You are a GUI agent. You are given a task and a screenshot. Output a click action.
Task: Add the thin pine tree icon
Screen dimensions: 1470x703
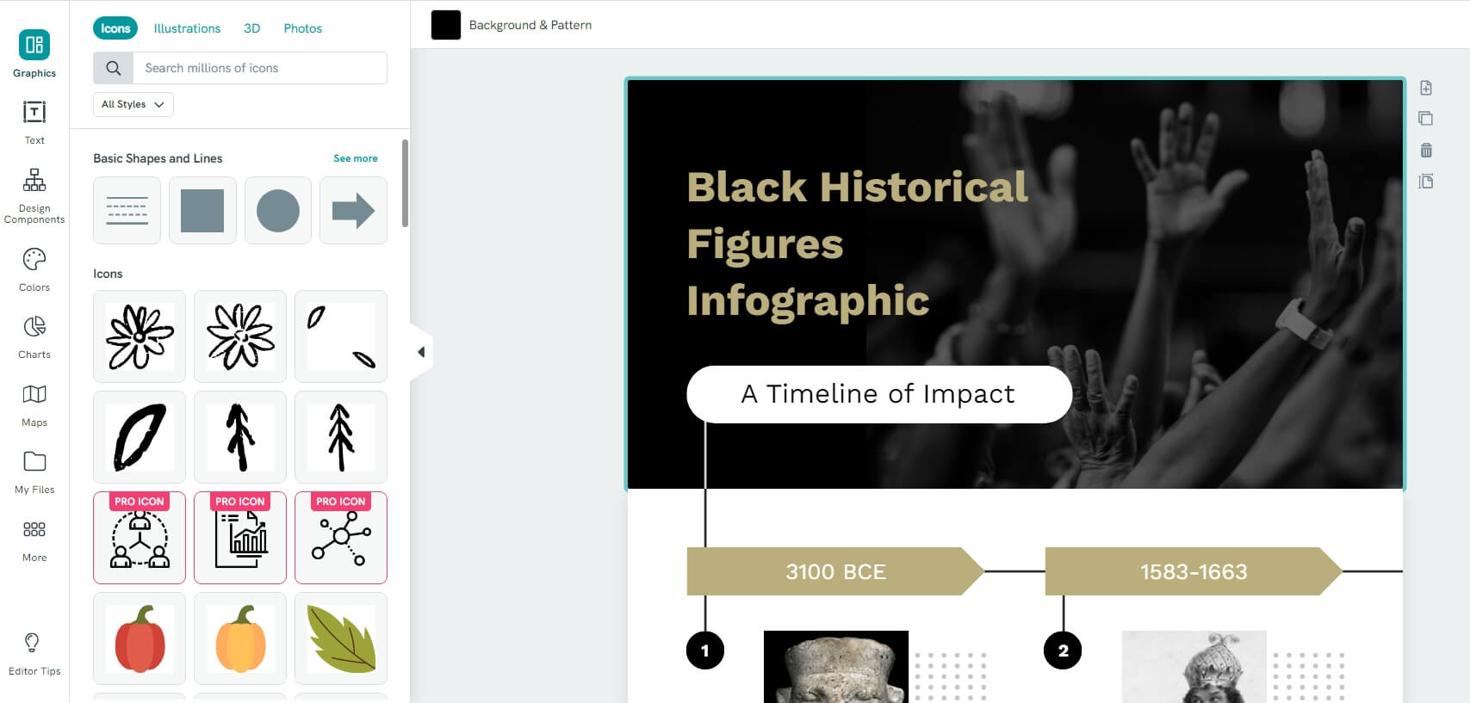[x=341, y=437]
